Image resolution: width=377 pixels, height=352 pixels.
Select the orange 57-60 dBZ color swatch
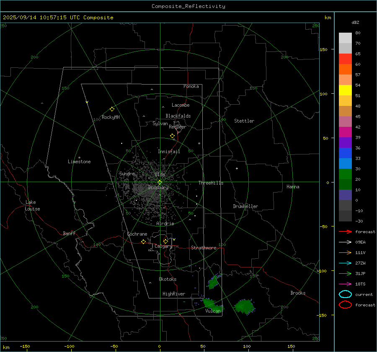pyautogui.click(x=345, y=69)
